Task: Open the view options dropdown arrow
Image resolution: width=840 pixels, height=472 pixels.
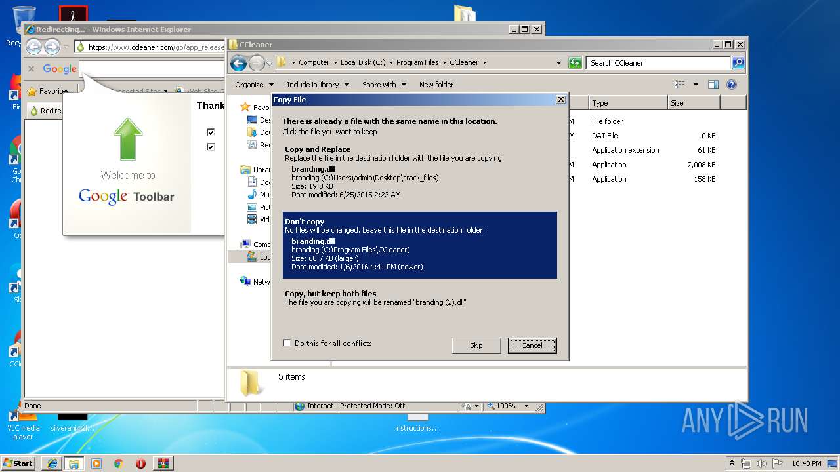Action: [696, 85]
